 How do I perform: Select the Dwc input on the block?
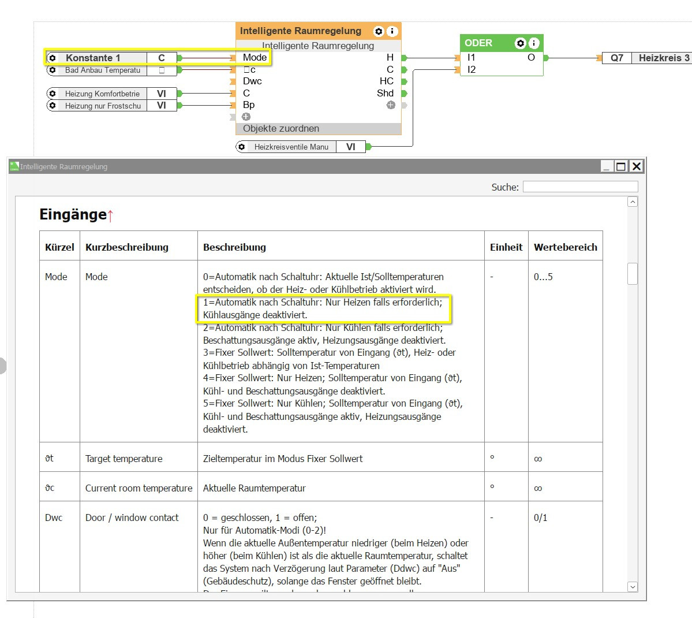(252, 81)
